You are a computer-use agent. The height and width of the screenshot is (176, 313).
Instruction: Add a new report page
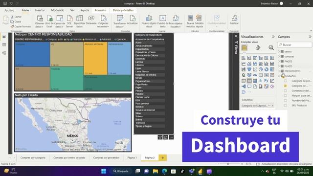tap(163, 158)
